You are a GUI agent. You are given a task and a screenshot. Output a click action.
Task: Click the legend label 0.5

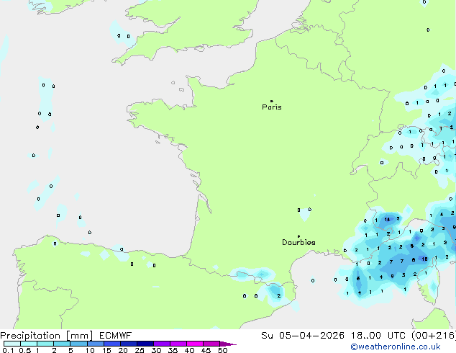tap(25, 350)
